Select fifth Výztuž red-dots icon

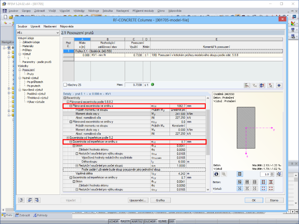click(271, 189)
